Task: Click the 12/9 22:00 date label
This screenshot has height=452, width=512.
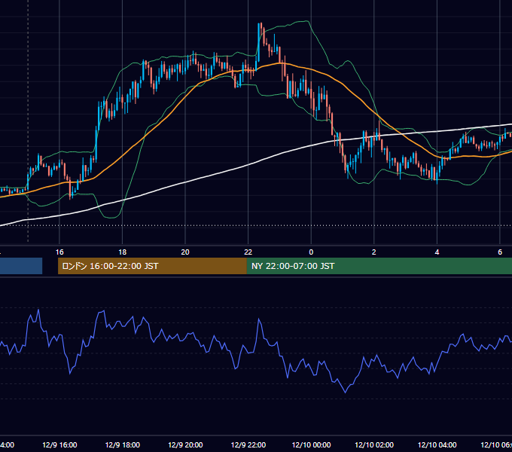Action: pyautogui.click(x=248, y=444)
